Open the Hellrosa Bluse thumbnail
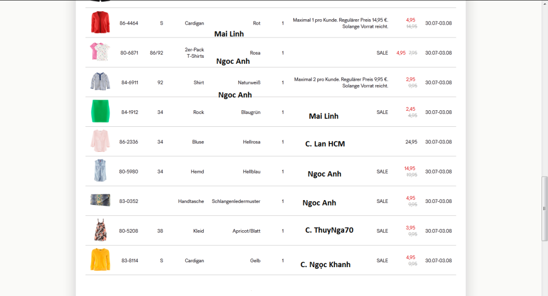The height and width of the screenshot is (296, 548). pyautogui.click(x=100, y=141)
